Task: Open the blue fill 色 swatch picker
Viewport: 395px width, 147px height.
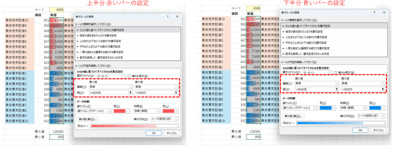Action: click(327, 107)
